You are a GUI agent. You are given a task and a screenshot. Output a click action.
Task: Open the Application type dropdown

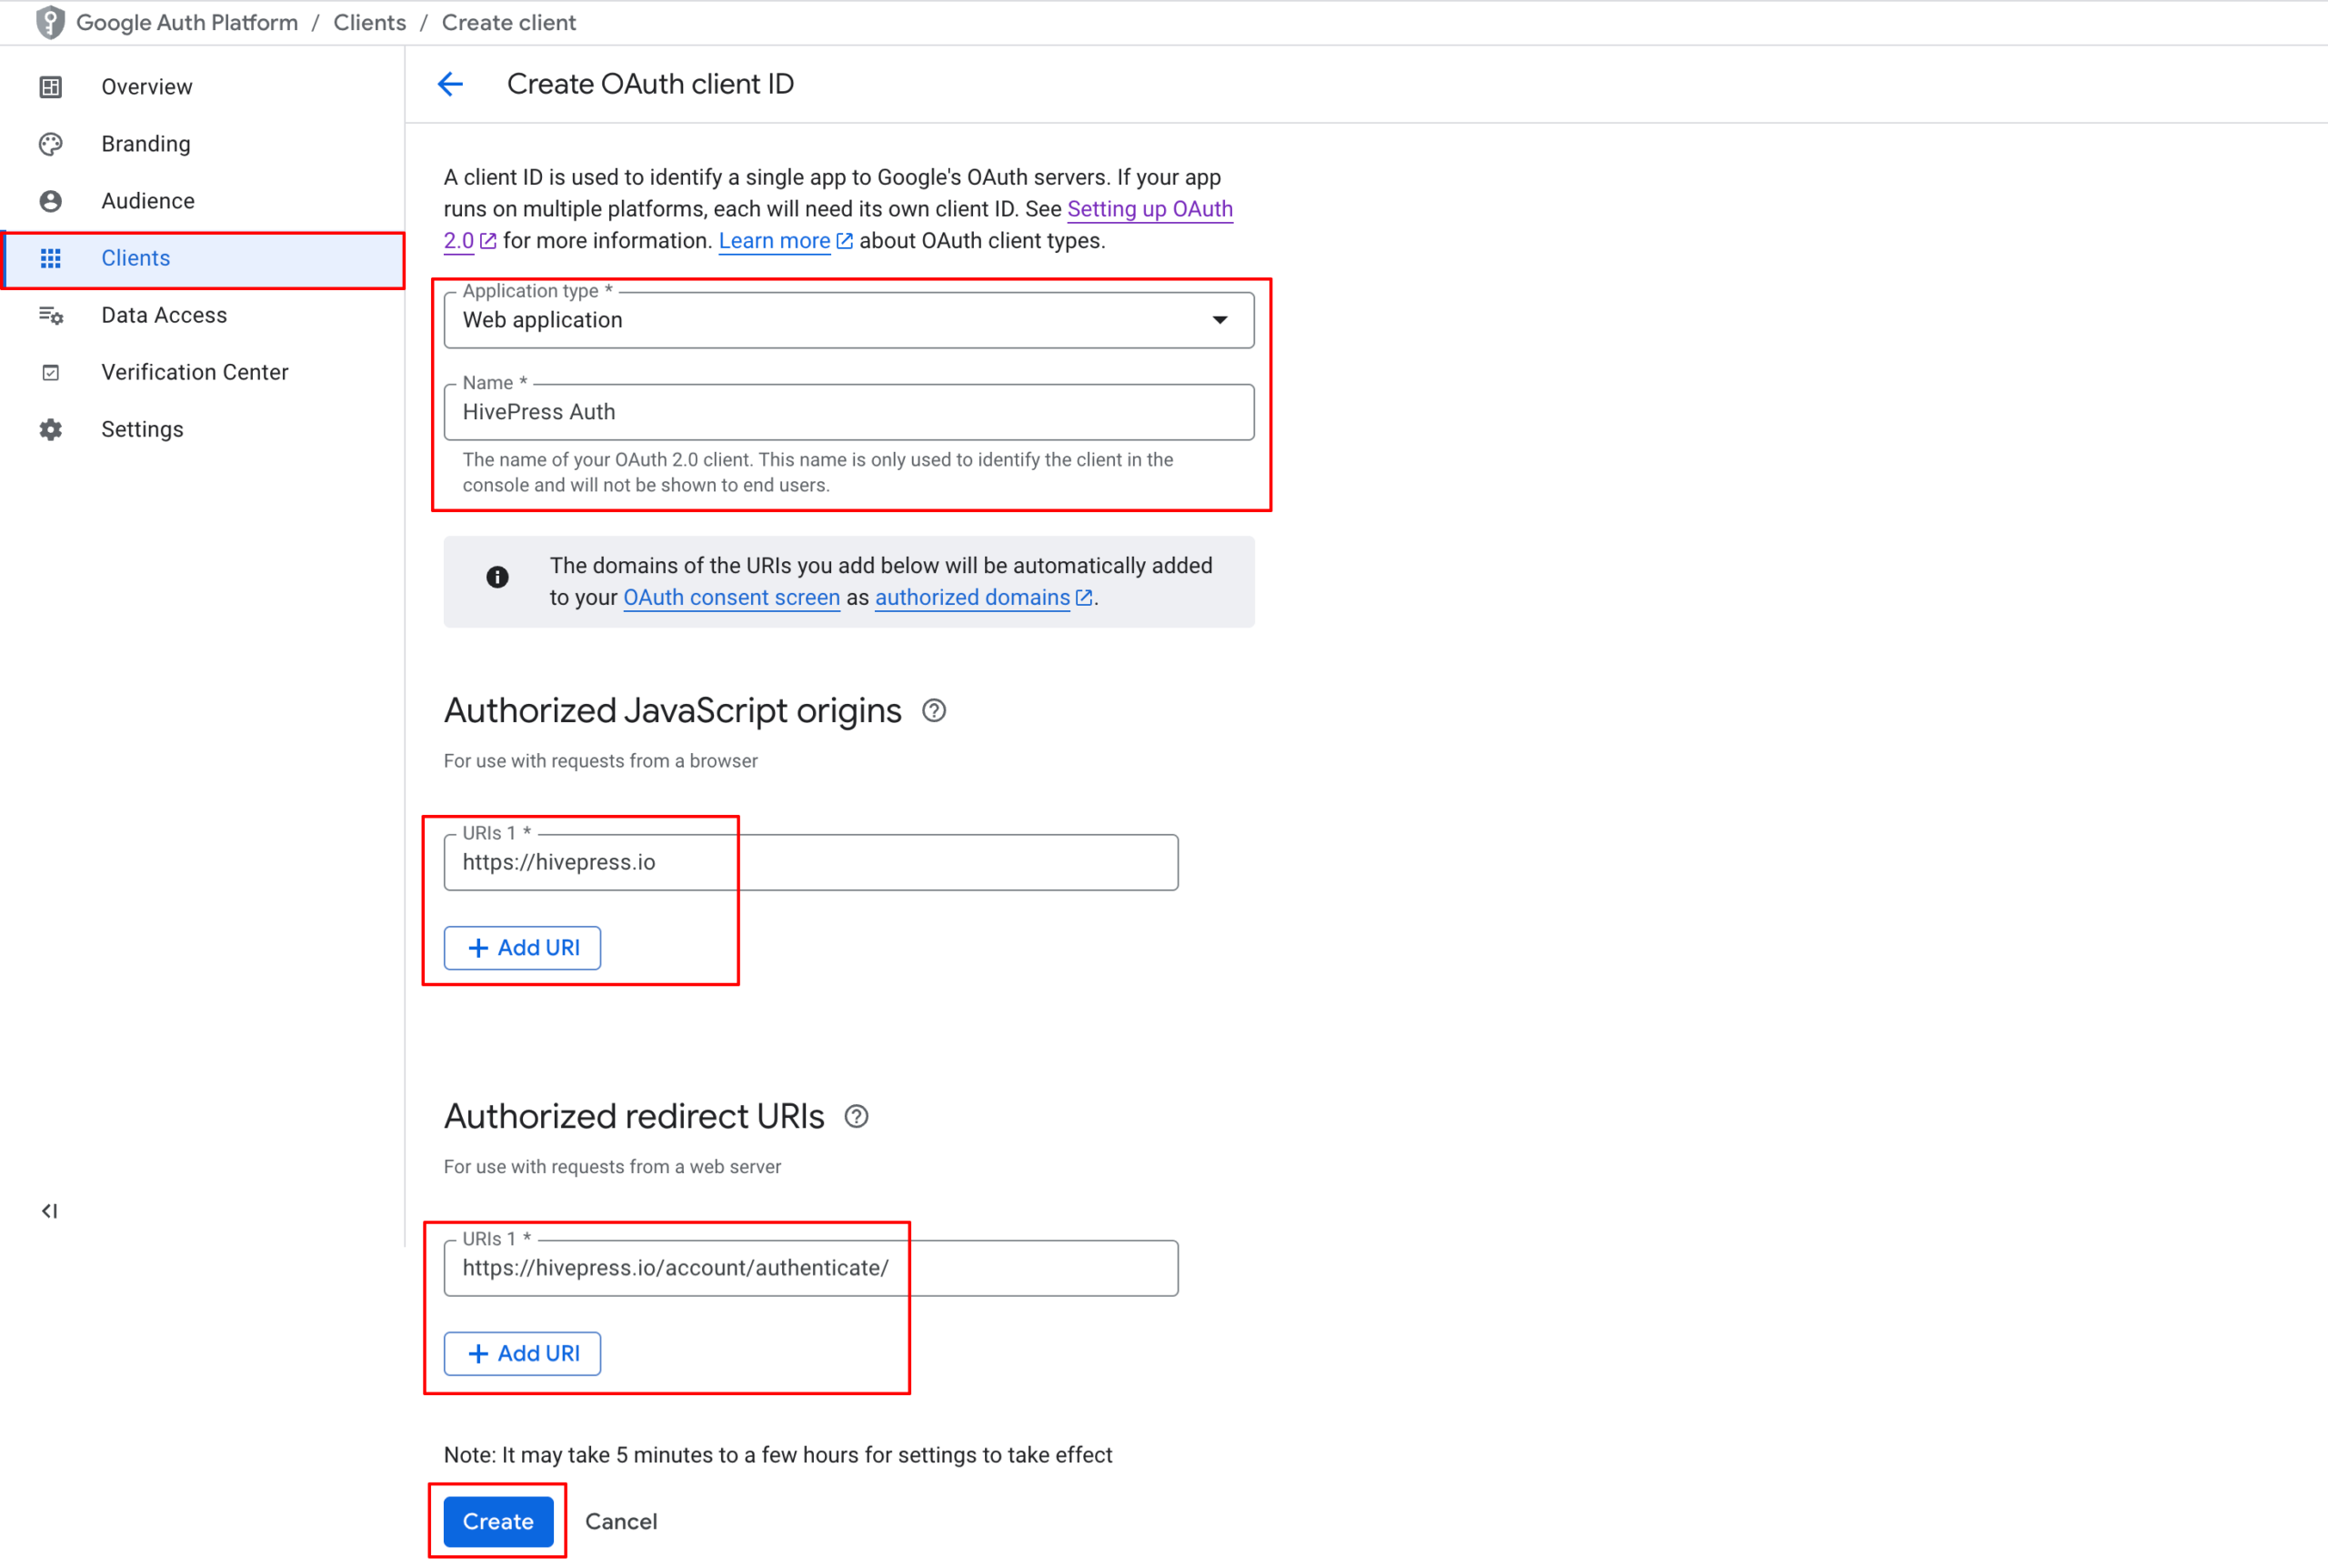(1219, 320)
